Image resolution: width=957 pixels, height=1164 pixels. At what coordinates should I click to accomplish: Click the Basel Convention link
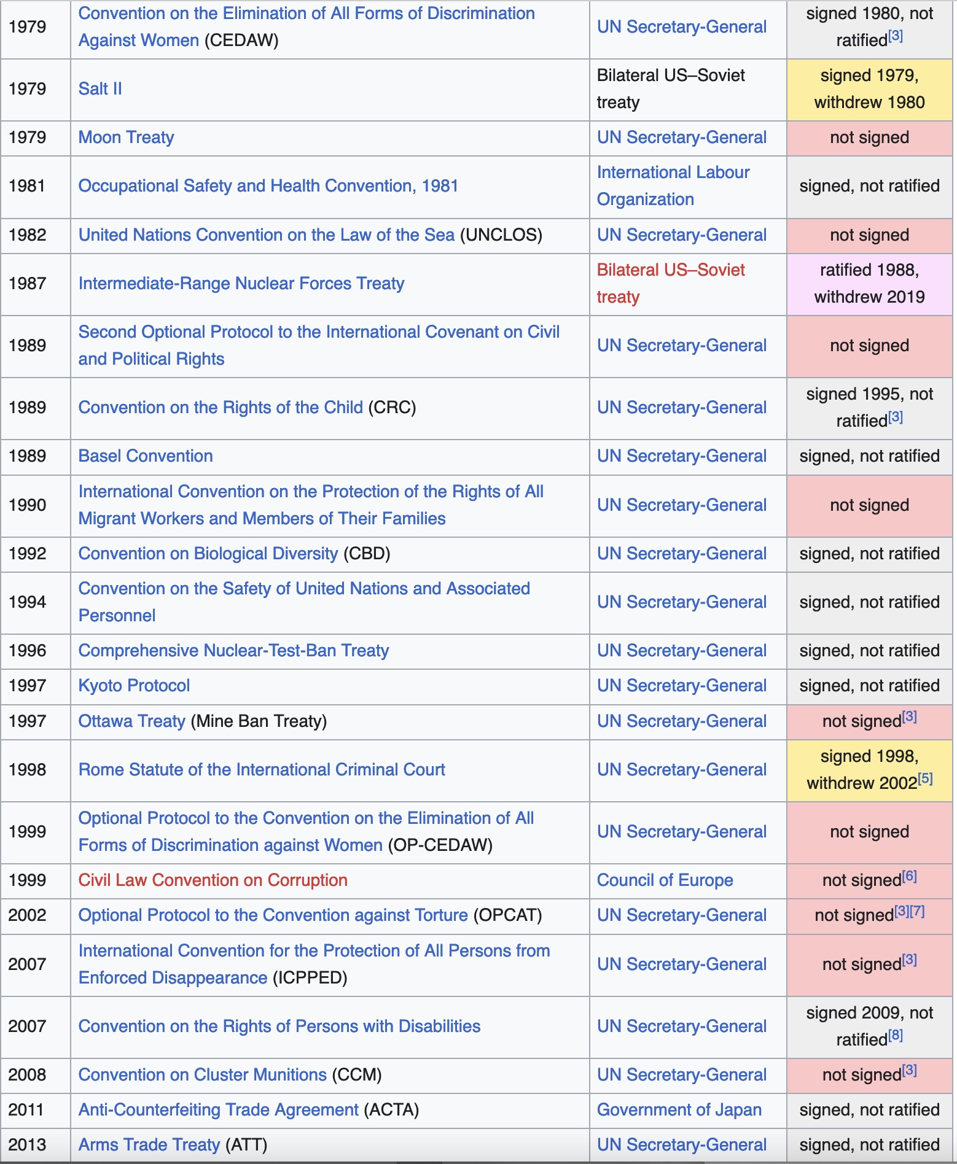pyautogui.click(x=146, y=456)
